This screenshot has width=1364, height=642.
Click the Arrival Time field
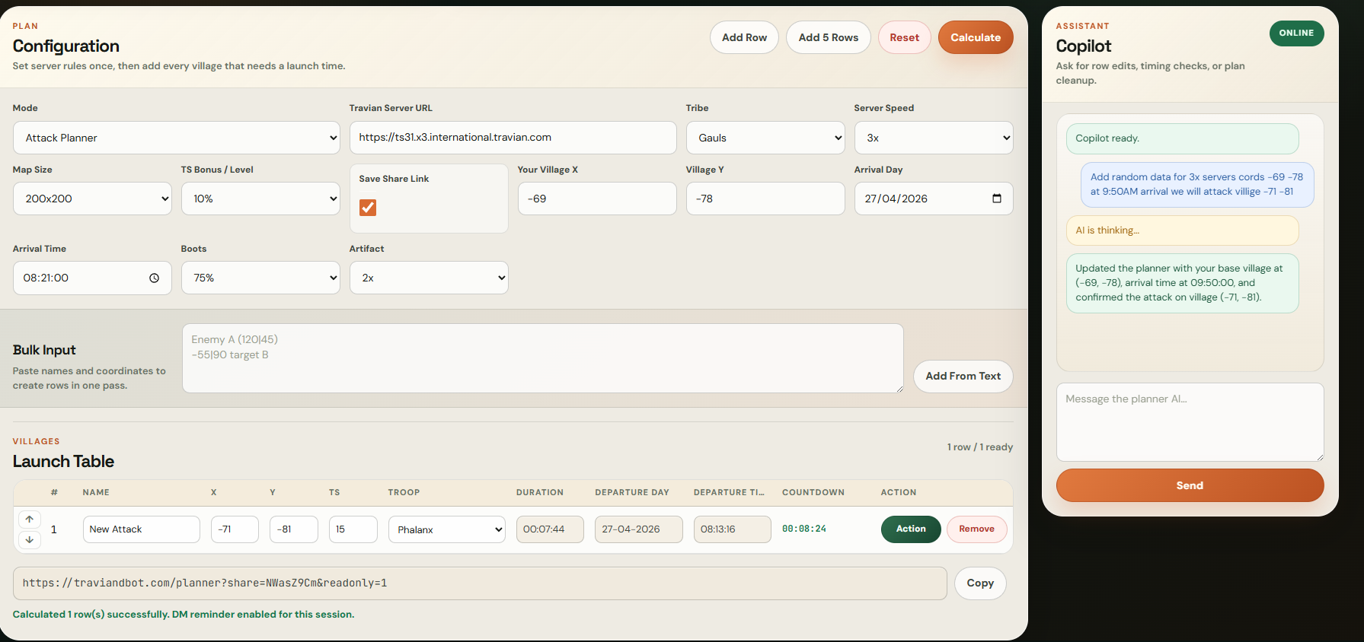click(92, 278)
